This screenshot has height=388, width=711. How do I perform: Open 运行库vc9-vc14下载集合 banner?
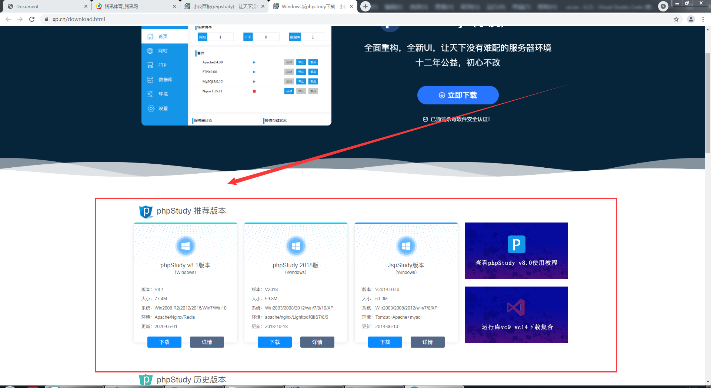516,315
